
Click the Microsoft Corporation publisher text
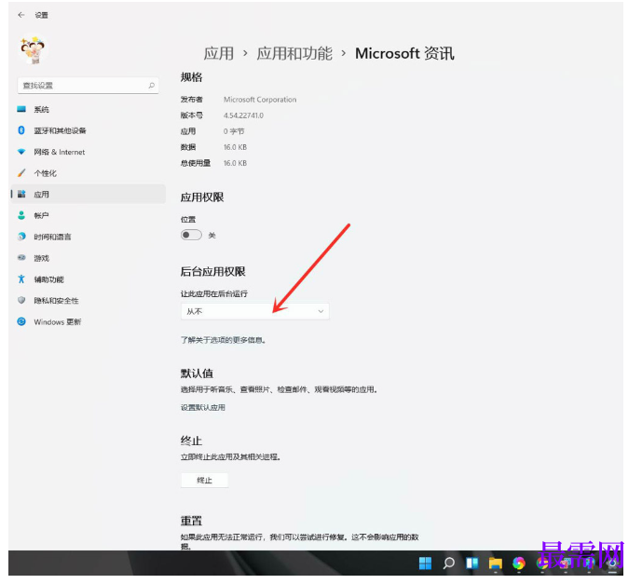pyautogui.click(x=260, y=100)
